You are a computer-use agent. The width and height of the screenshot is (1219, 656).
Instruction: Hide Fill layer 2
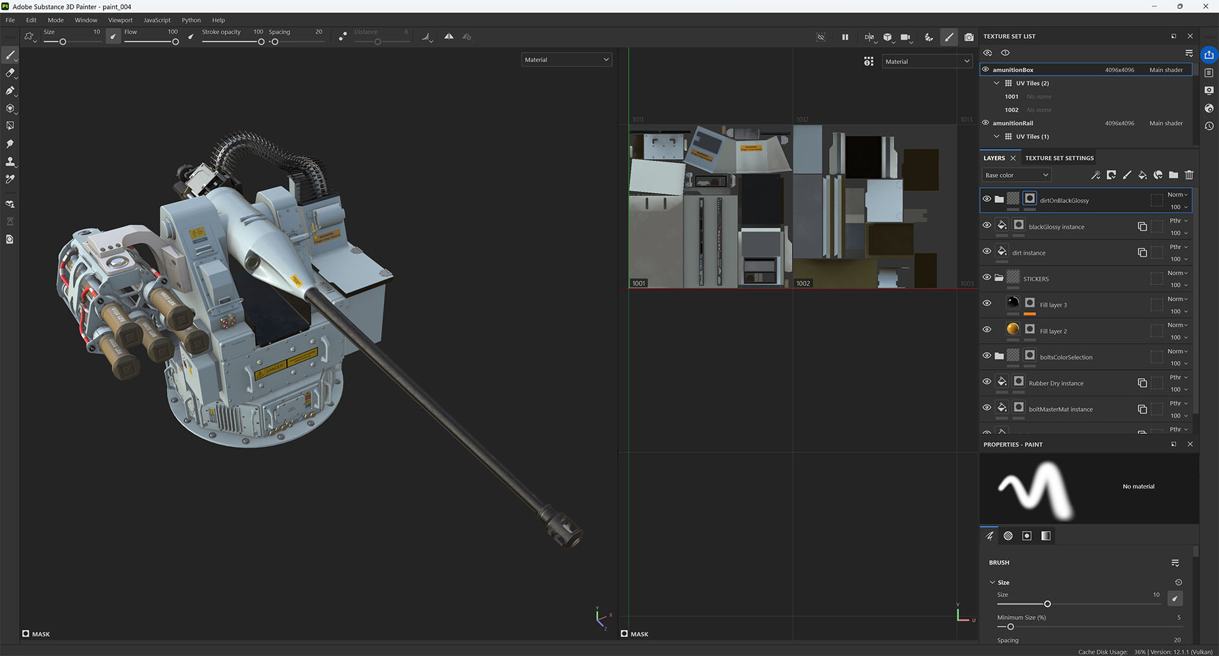987,329
